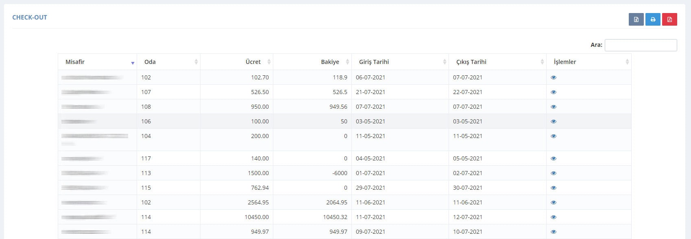
Task: Click the check-in date 29-07-2021
Action: pyautogui.click(x=371, y=188)
